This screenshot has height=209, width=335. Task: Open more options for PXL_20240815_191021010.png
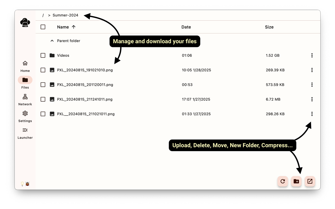[x=312, y=70]
